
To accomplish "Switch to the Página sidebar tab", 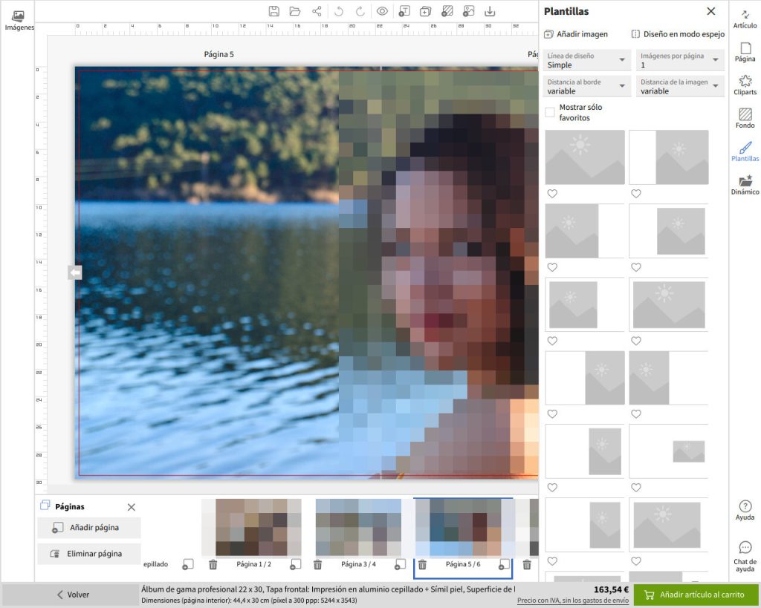I will point(745,53).
